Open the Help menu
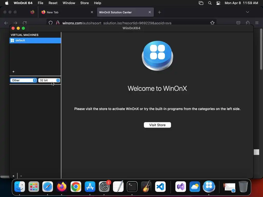The width and height of the screenshot is (263, 197). click(97, 3)
